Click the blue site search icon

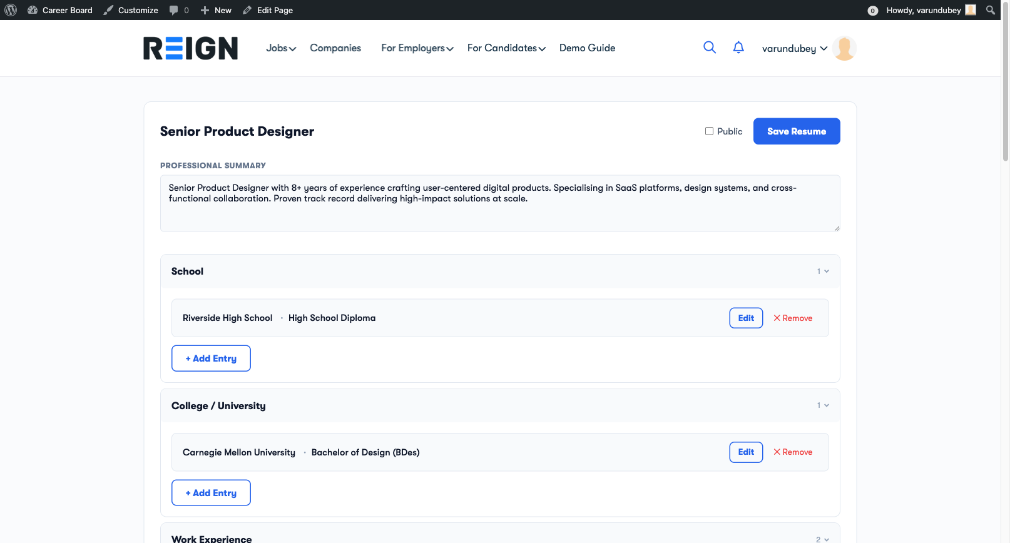click(710, 48)
